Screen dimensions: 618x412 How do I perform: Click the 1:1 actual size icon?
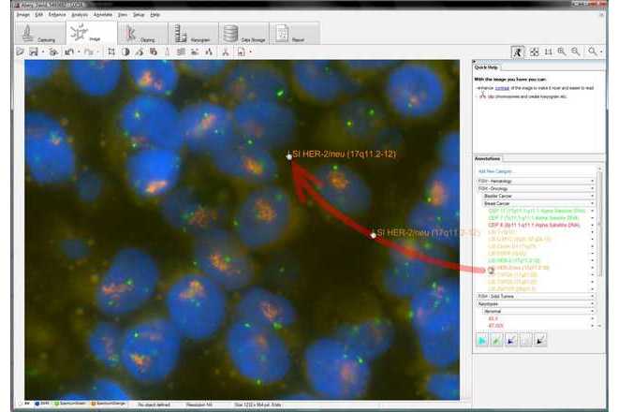pos(548,51)
